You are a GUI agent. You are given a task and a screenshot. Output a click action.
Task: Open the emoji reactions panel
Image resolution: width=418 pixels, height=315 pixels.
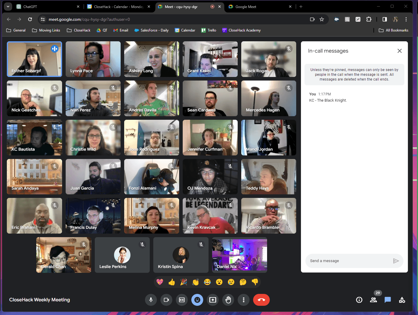[197, 300]
